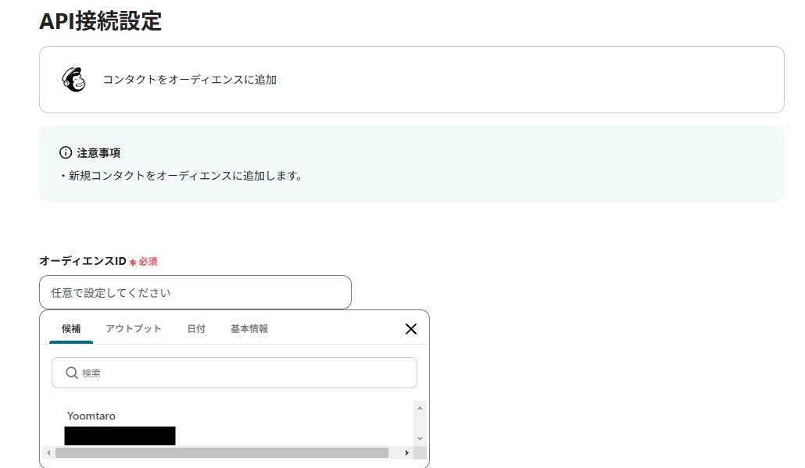Screen dimensions: 805x468
Task: Select the Yoomtaro entry in the list
Action: (x=92, y=416)
